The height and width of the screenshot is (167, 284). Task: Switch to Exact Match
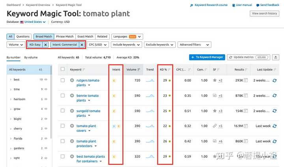point(85,37)
